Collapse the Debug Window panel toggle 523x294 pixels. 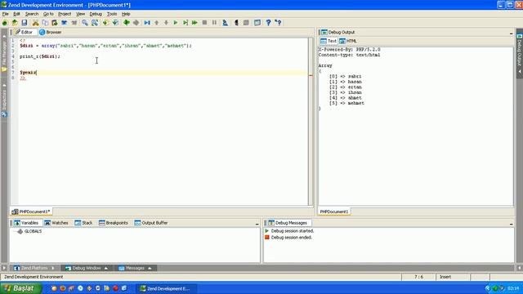pos(106,268)
